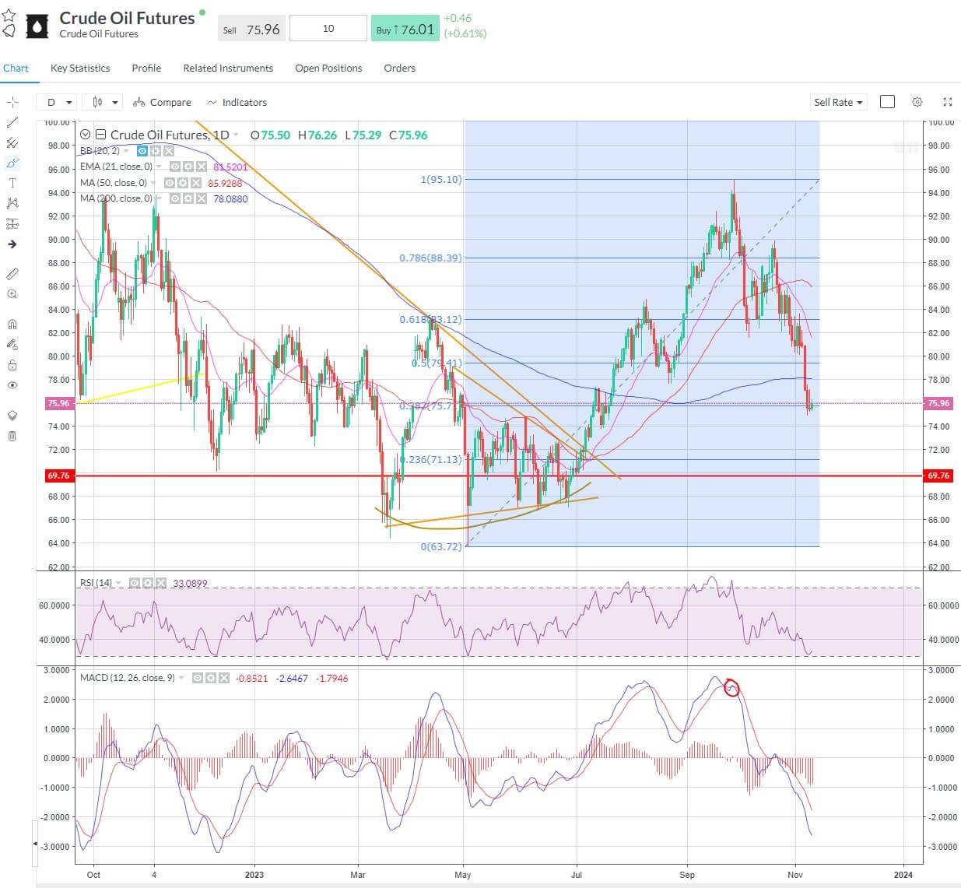
Task: Remove the MA 200 indicator
Action: (202, 198)
